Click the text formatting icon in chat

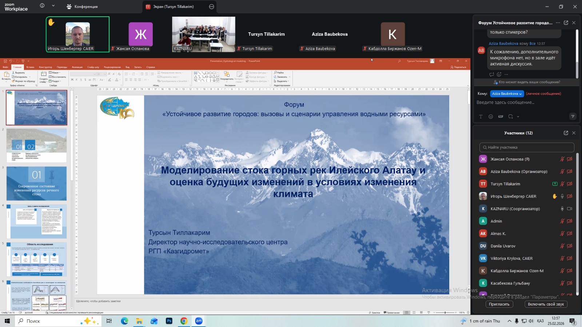coord(481,117)
